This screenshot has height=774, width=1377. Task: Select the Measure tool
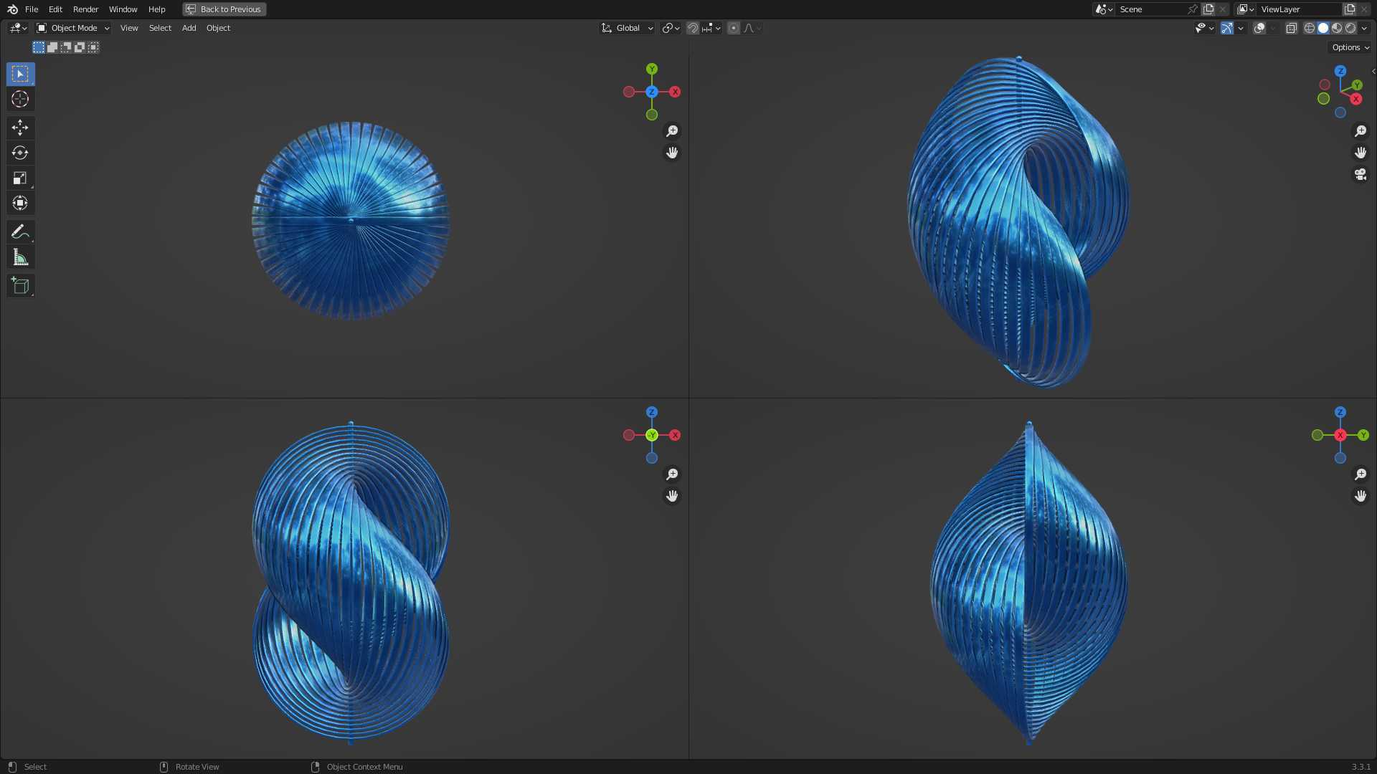pyautogui.click(x=20, y=257)
